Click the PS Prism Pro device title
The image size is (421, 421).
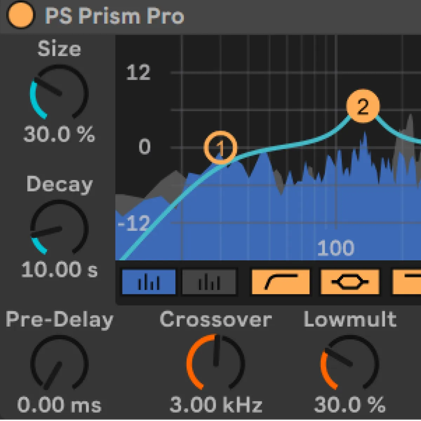[114, 16]
